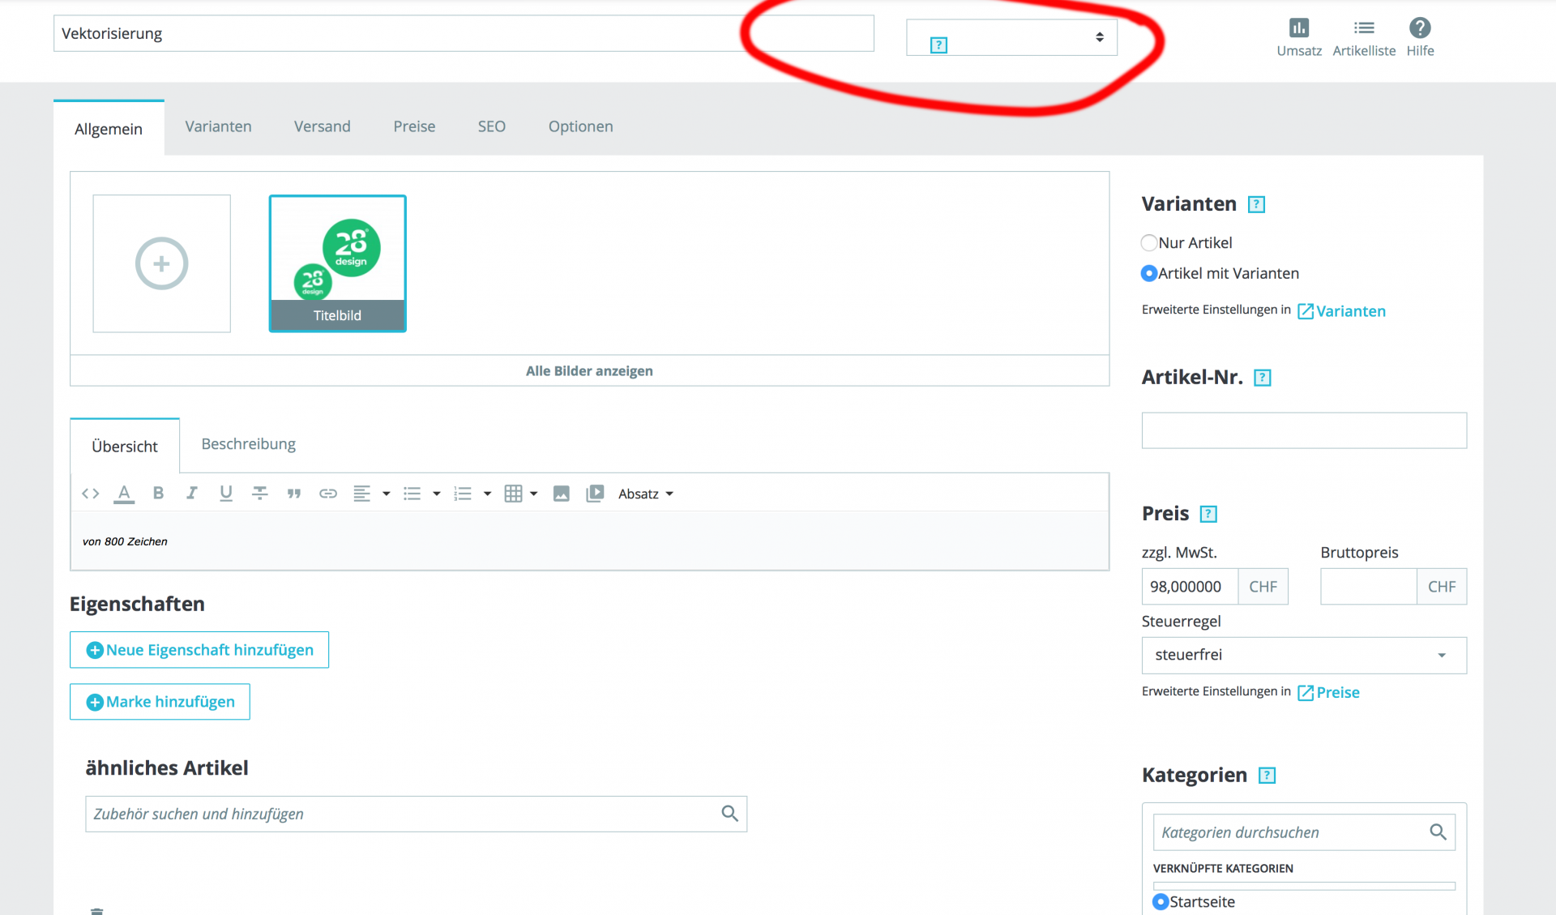Click the insert link icon

tap(327, 493)
